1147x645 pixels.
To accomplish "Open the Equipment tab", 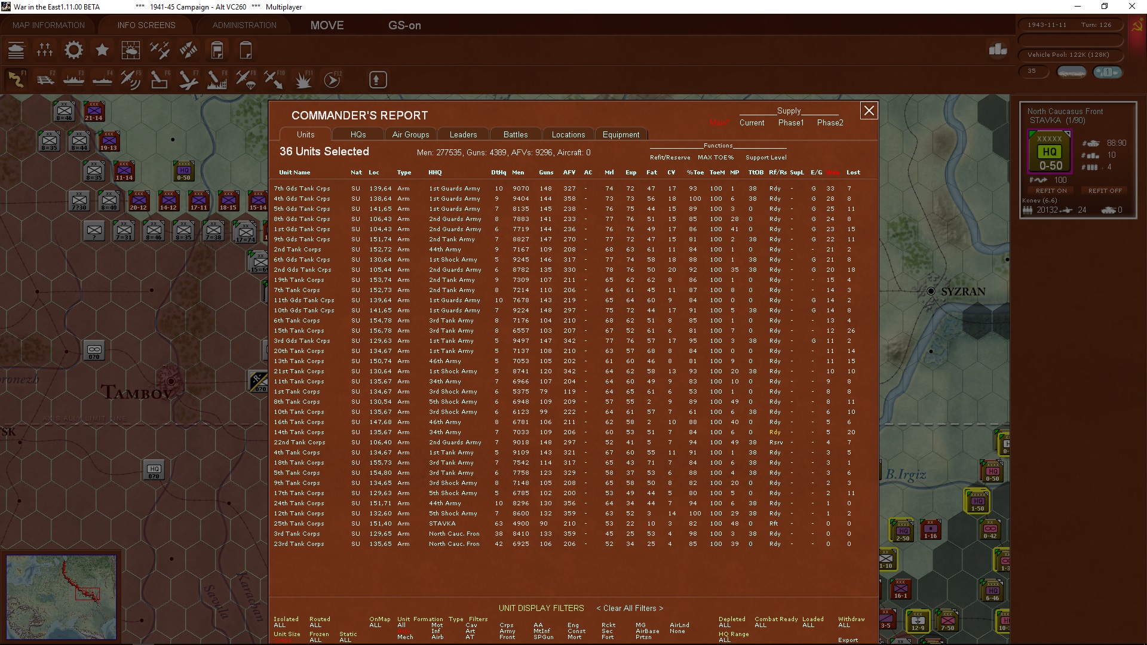I will pyautogui.click(x=621, y=134).
